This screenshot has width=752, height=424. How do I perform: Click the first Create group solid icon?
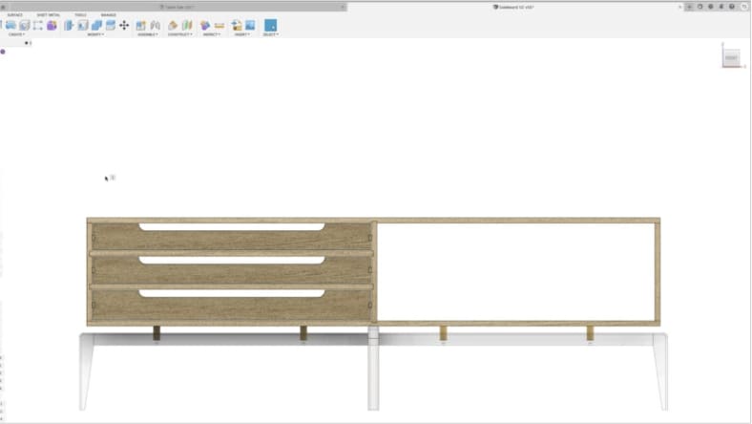pyautogui.click(x=10, y=26)
